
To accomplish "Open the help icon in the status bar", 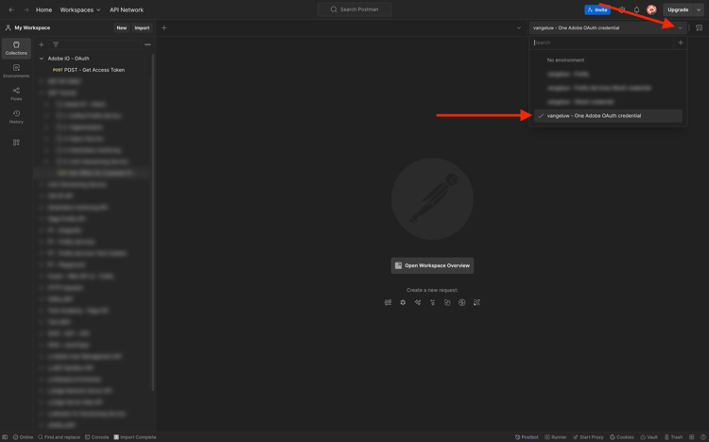I will [703, 437].
